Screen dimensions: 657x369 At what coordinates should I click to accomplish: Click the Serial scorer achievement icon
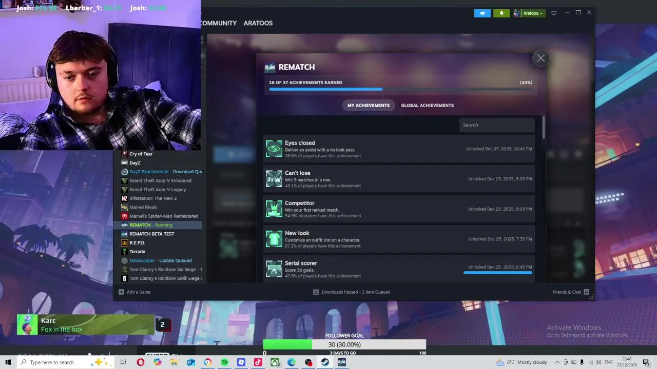274,269
